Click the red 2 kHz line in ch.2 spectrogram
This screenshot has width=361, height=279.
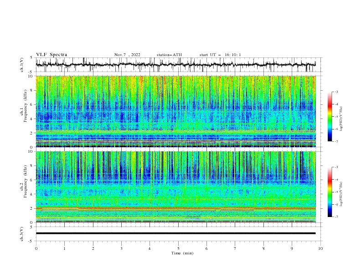point(175,207)
